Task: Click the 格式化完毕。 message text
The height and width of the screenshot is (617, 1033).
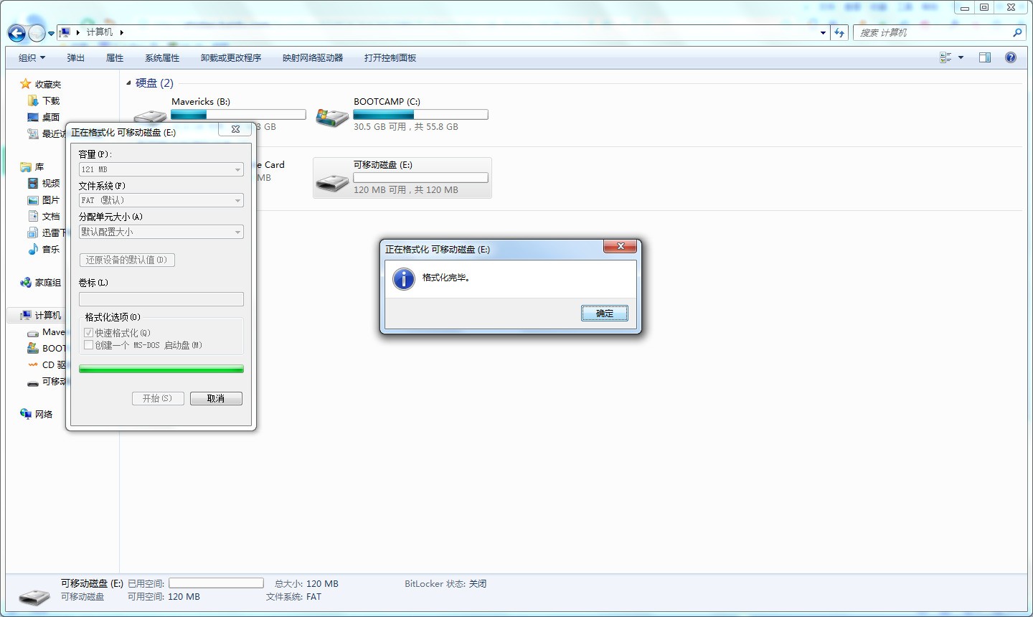Action: 446,278
